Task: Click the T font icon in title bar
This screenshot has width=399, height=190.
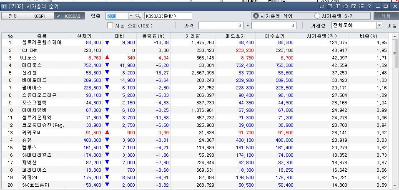Action: pos(337,6)
